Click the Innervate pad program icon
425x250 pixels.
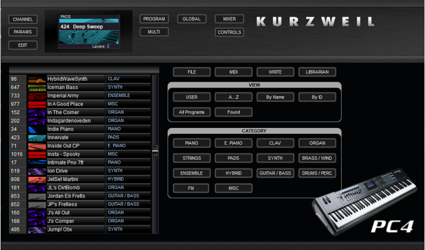37,137
